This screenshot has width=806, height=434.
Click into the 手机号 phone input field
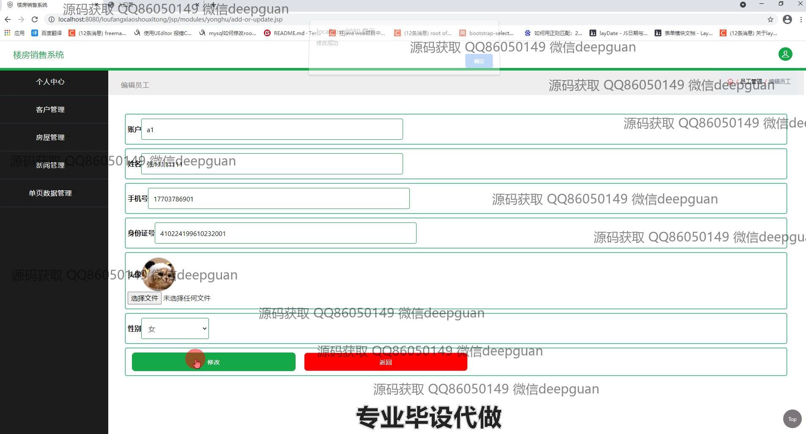(279, 199)
